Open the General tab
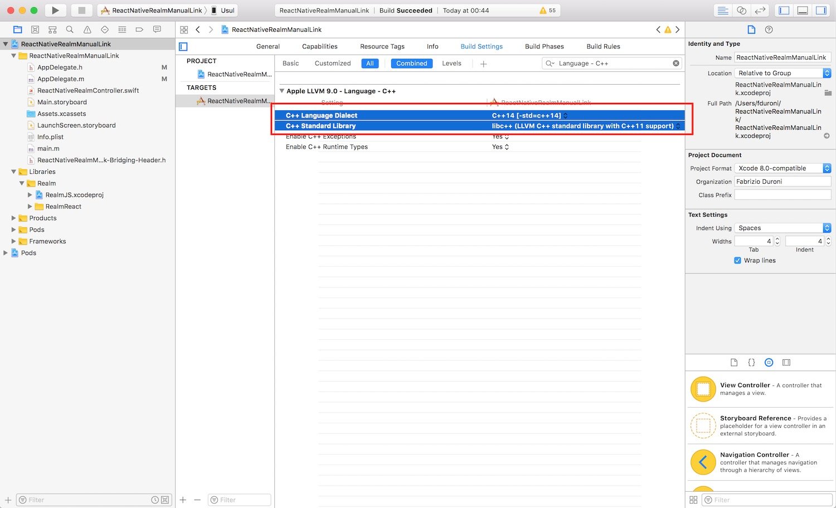836x508 pixels. click(x=268, y=47)
